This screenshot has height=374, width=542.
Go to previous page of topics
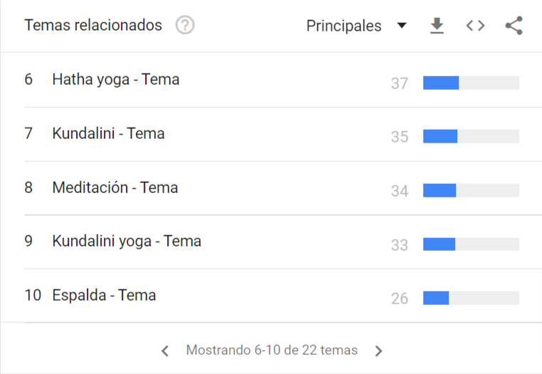pos(165,350)
